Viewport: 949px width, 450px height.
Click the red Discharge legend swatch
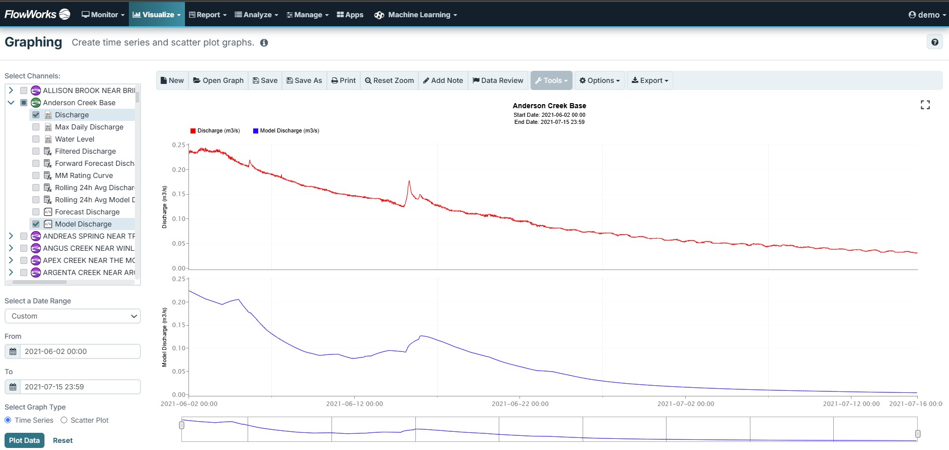193,131
